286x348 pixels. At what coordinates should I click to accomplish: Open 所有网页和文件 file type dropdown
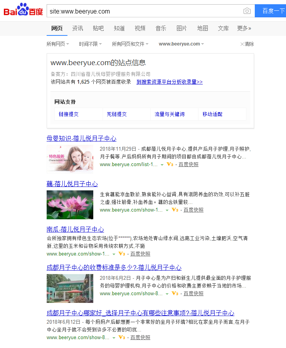130,44
